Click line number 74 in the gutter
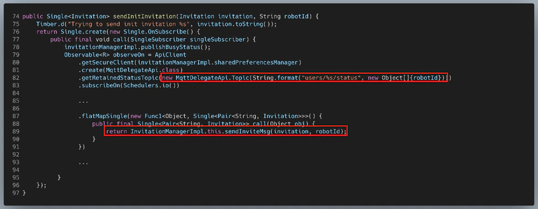538x209 pixels. click(x=16, y=16)
